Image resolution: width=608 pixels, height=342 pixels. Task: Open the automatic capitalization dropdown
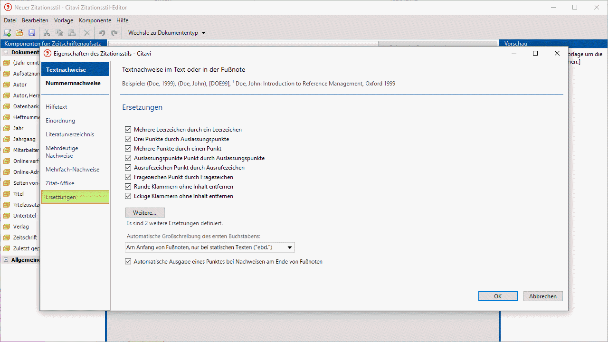click(289, 247)
